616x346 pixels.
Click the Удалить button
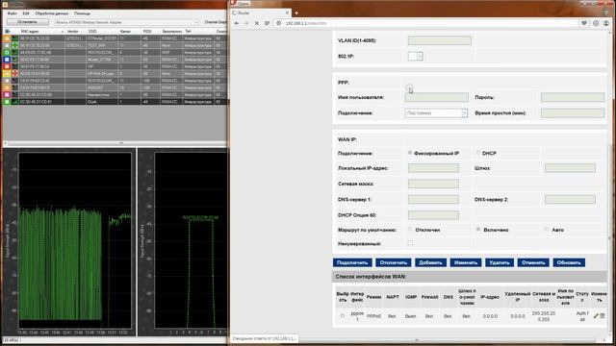[500, 262]
